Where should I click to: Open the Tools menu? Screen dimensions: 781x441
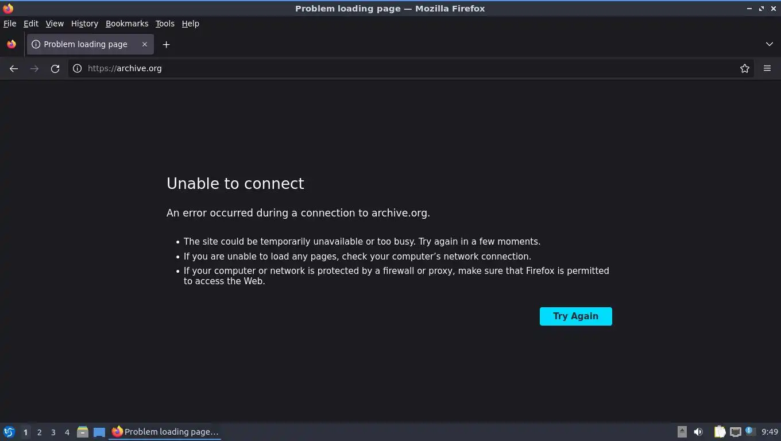165,24
